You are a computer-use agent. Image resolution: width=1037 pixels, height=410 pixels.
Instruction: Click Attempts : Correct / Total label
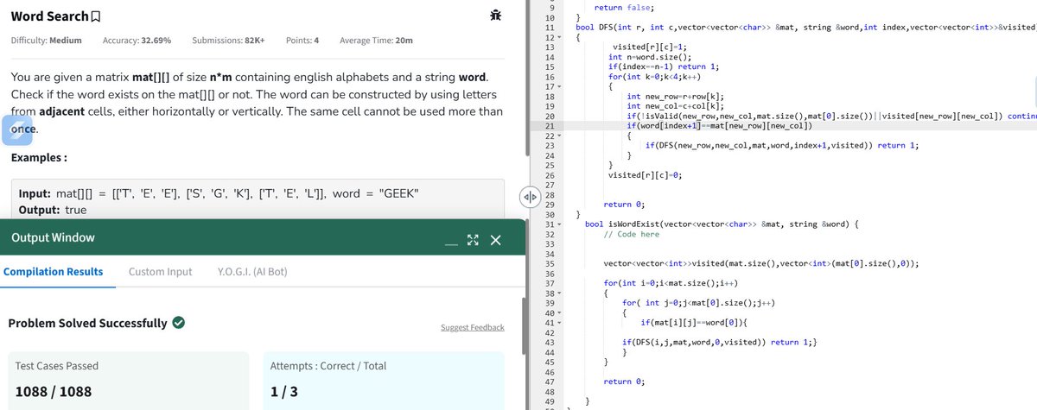coord(328,366)
